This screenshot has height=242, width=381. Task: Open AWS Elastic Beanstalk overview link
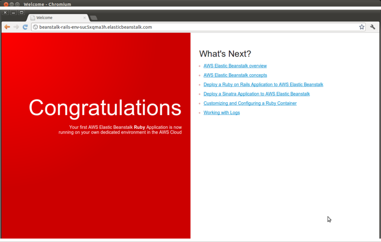pyautogui.click(x=235, y=66)
